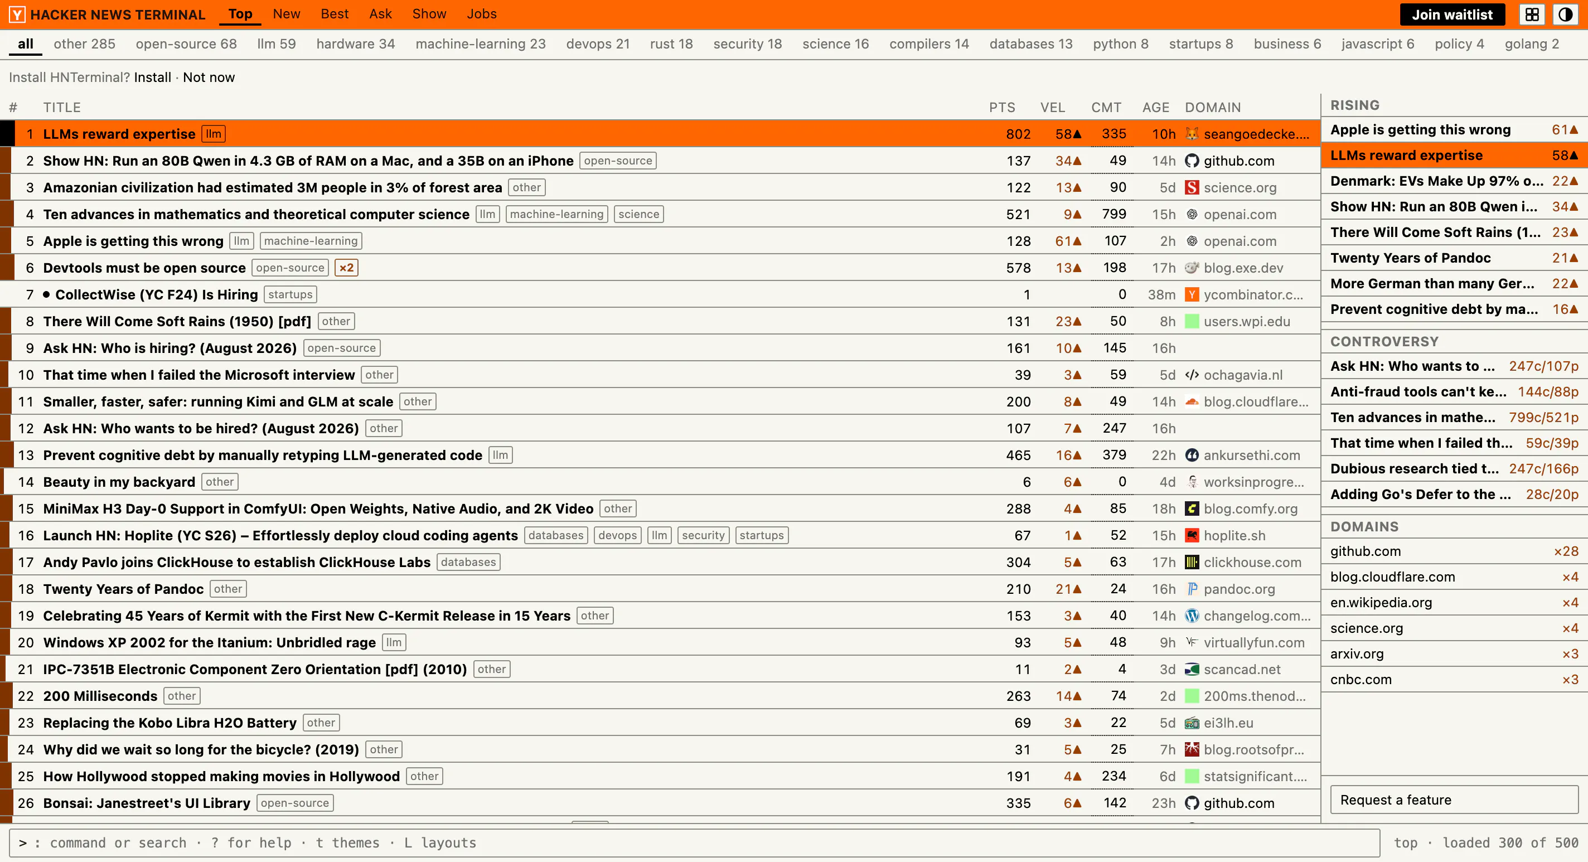
Task: Click the ClickHouse favicon
Action: 1192,563
